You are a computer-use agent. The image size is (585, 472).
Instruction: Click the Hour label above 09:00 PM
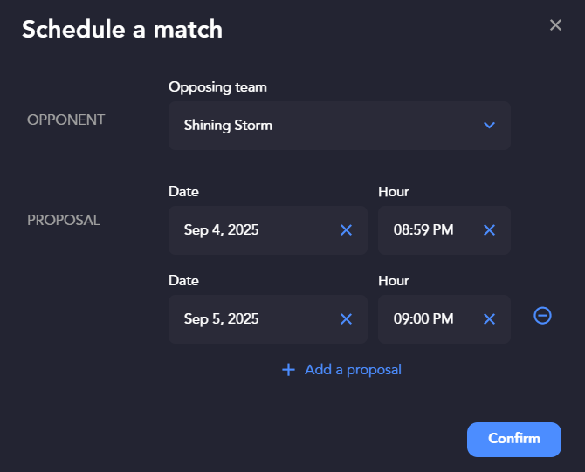point(394,281)
